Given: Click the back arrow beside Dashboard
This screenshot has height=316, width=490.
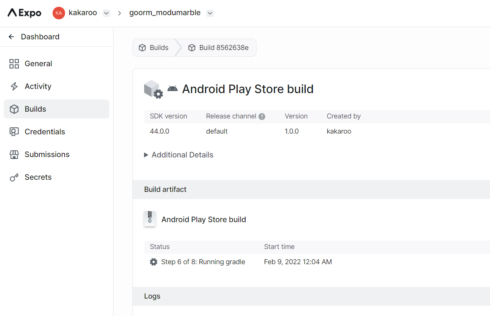Looking at the screenshot, I should [11, 37].
